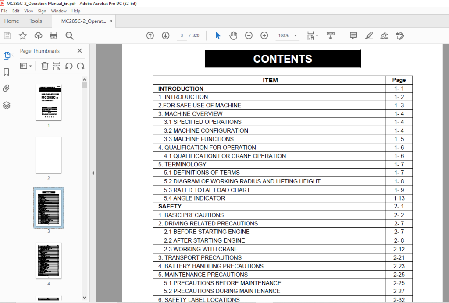The width and height of the screenshot is (449, 303).
Task: Select the Highlight text pen tool
Action: (369, 35)
